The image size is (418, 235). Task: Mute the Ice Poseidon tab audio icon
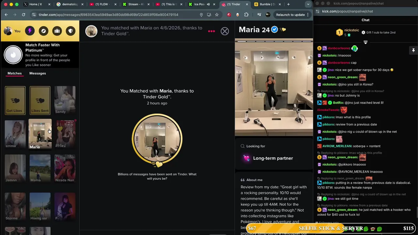tap(208, 4)
